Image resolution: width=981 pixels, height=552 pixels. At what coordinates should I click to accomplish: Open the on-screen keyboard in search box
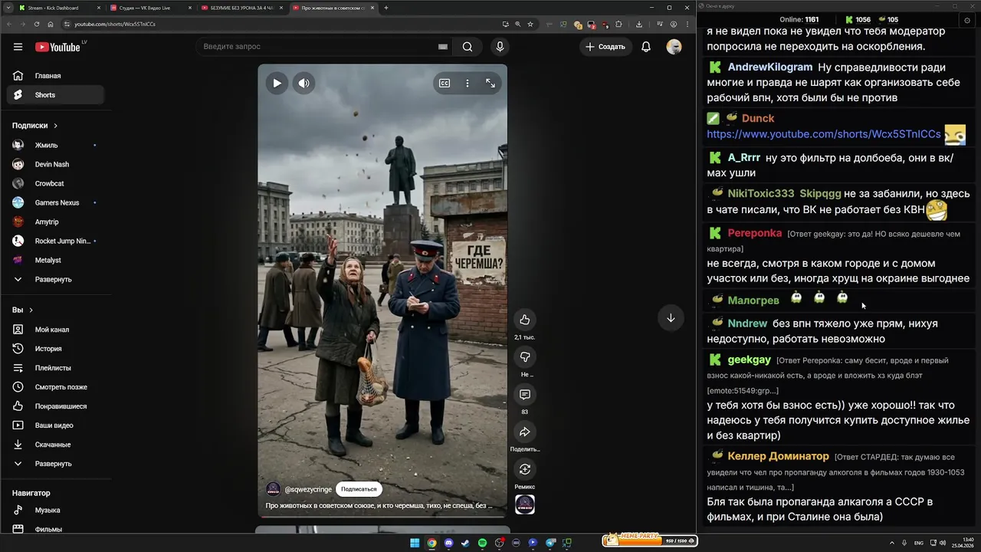point(443,47)
